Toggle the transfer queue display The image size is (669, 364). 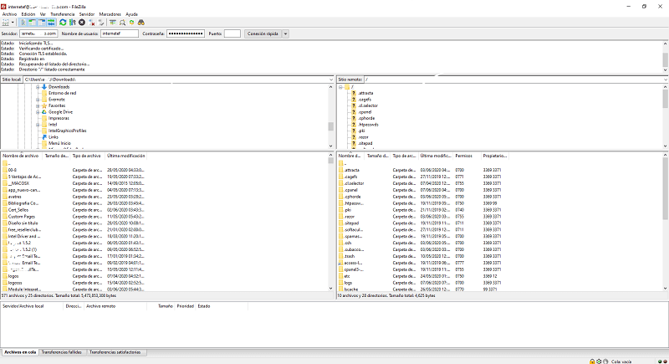[x=51, y=23]
